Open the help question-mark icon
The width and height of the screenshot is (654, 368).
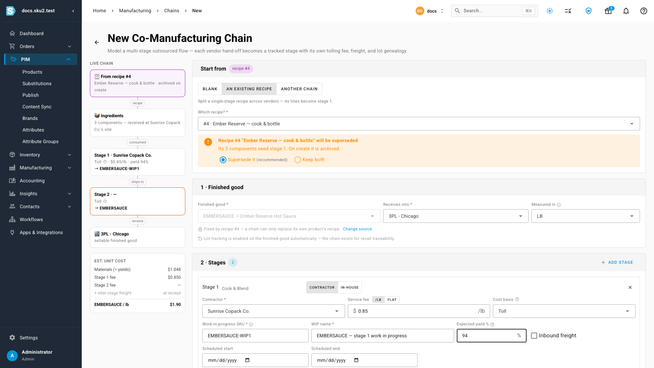(x=643, y=11)
